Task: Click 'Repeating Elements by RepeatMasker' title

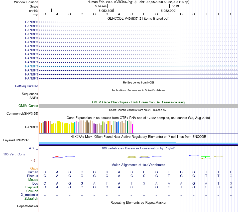Action: [x=138, y=202]
